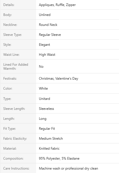Click the Medium Stretch elasticity value
The width and height of the screenshot is (119, 173).
point(51,139)
